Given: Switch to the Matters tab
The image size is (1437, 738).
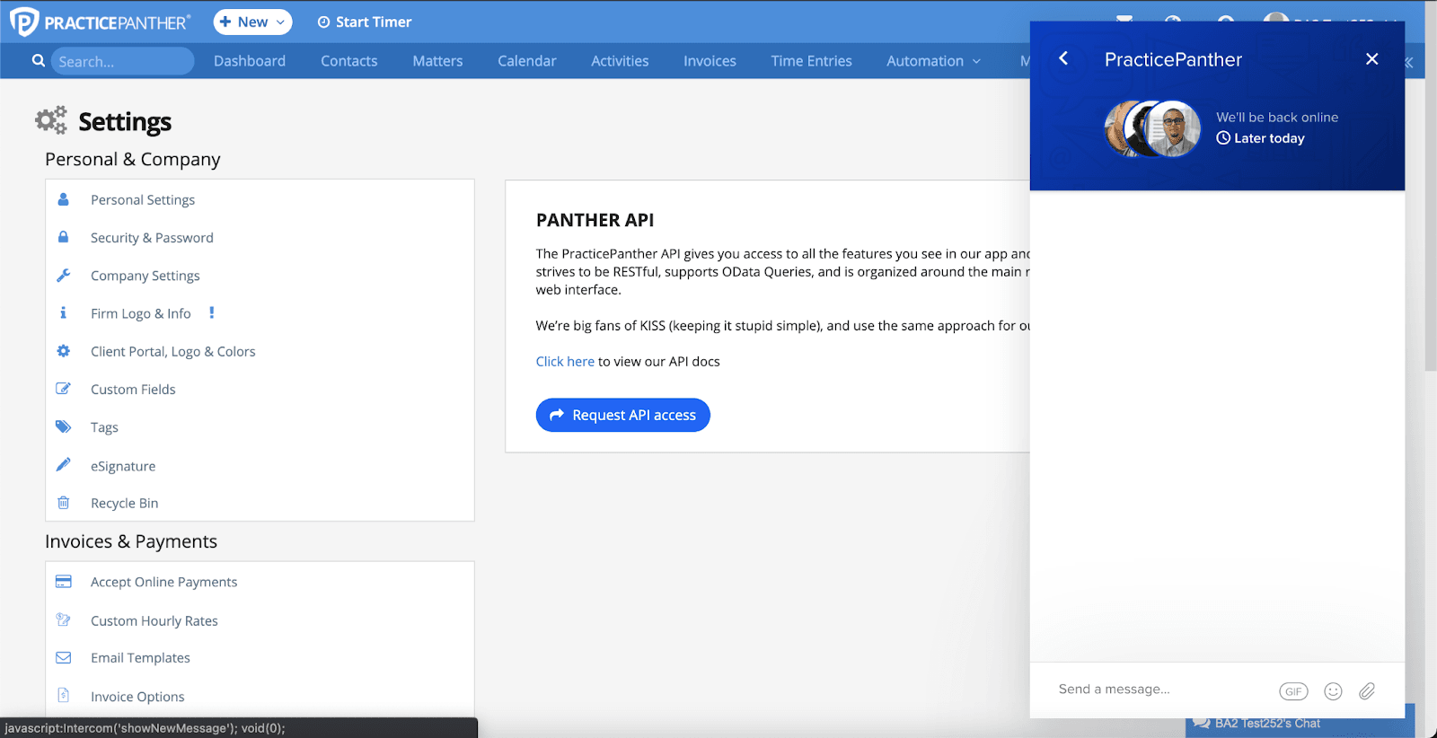Looking at the screenshot, I should point(437,61).
